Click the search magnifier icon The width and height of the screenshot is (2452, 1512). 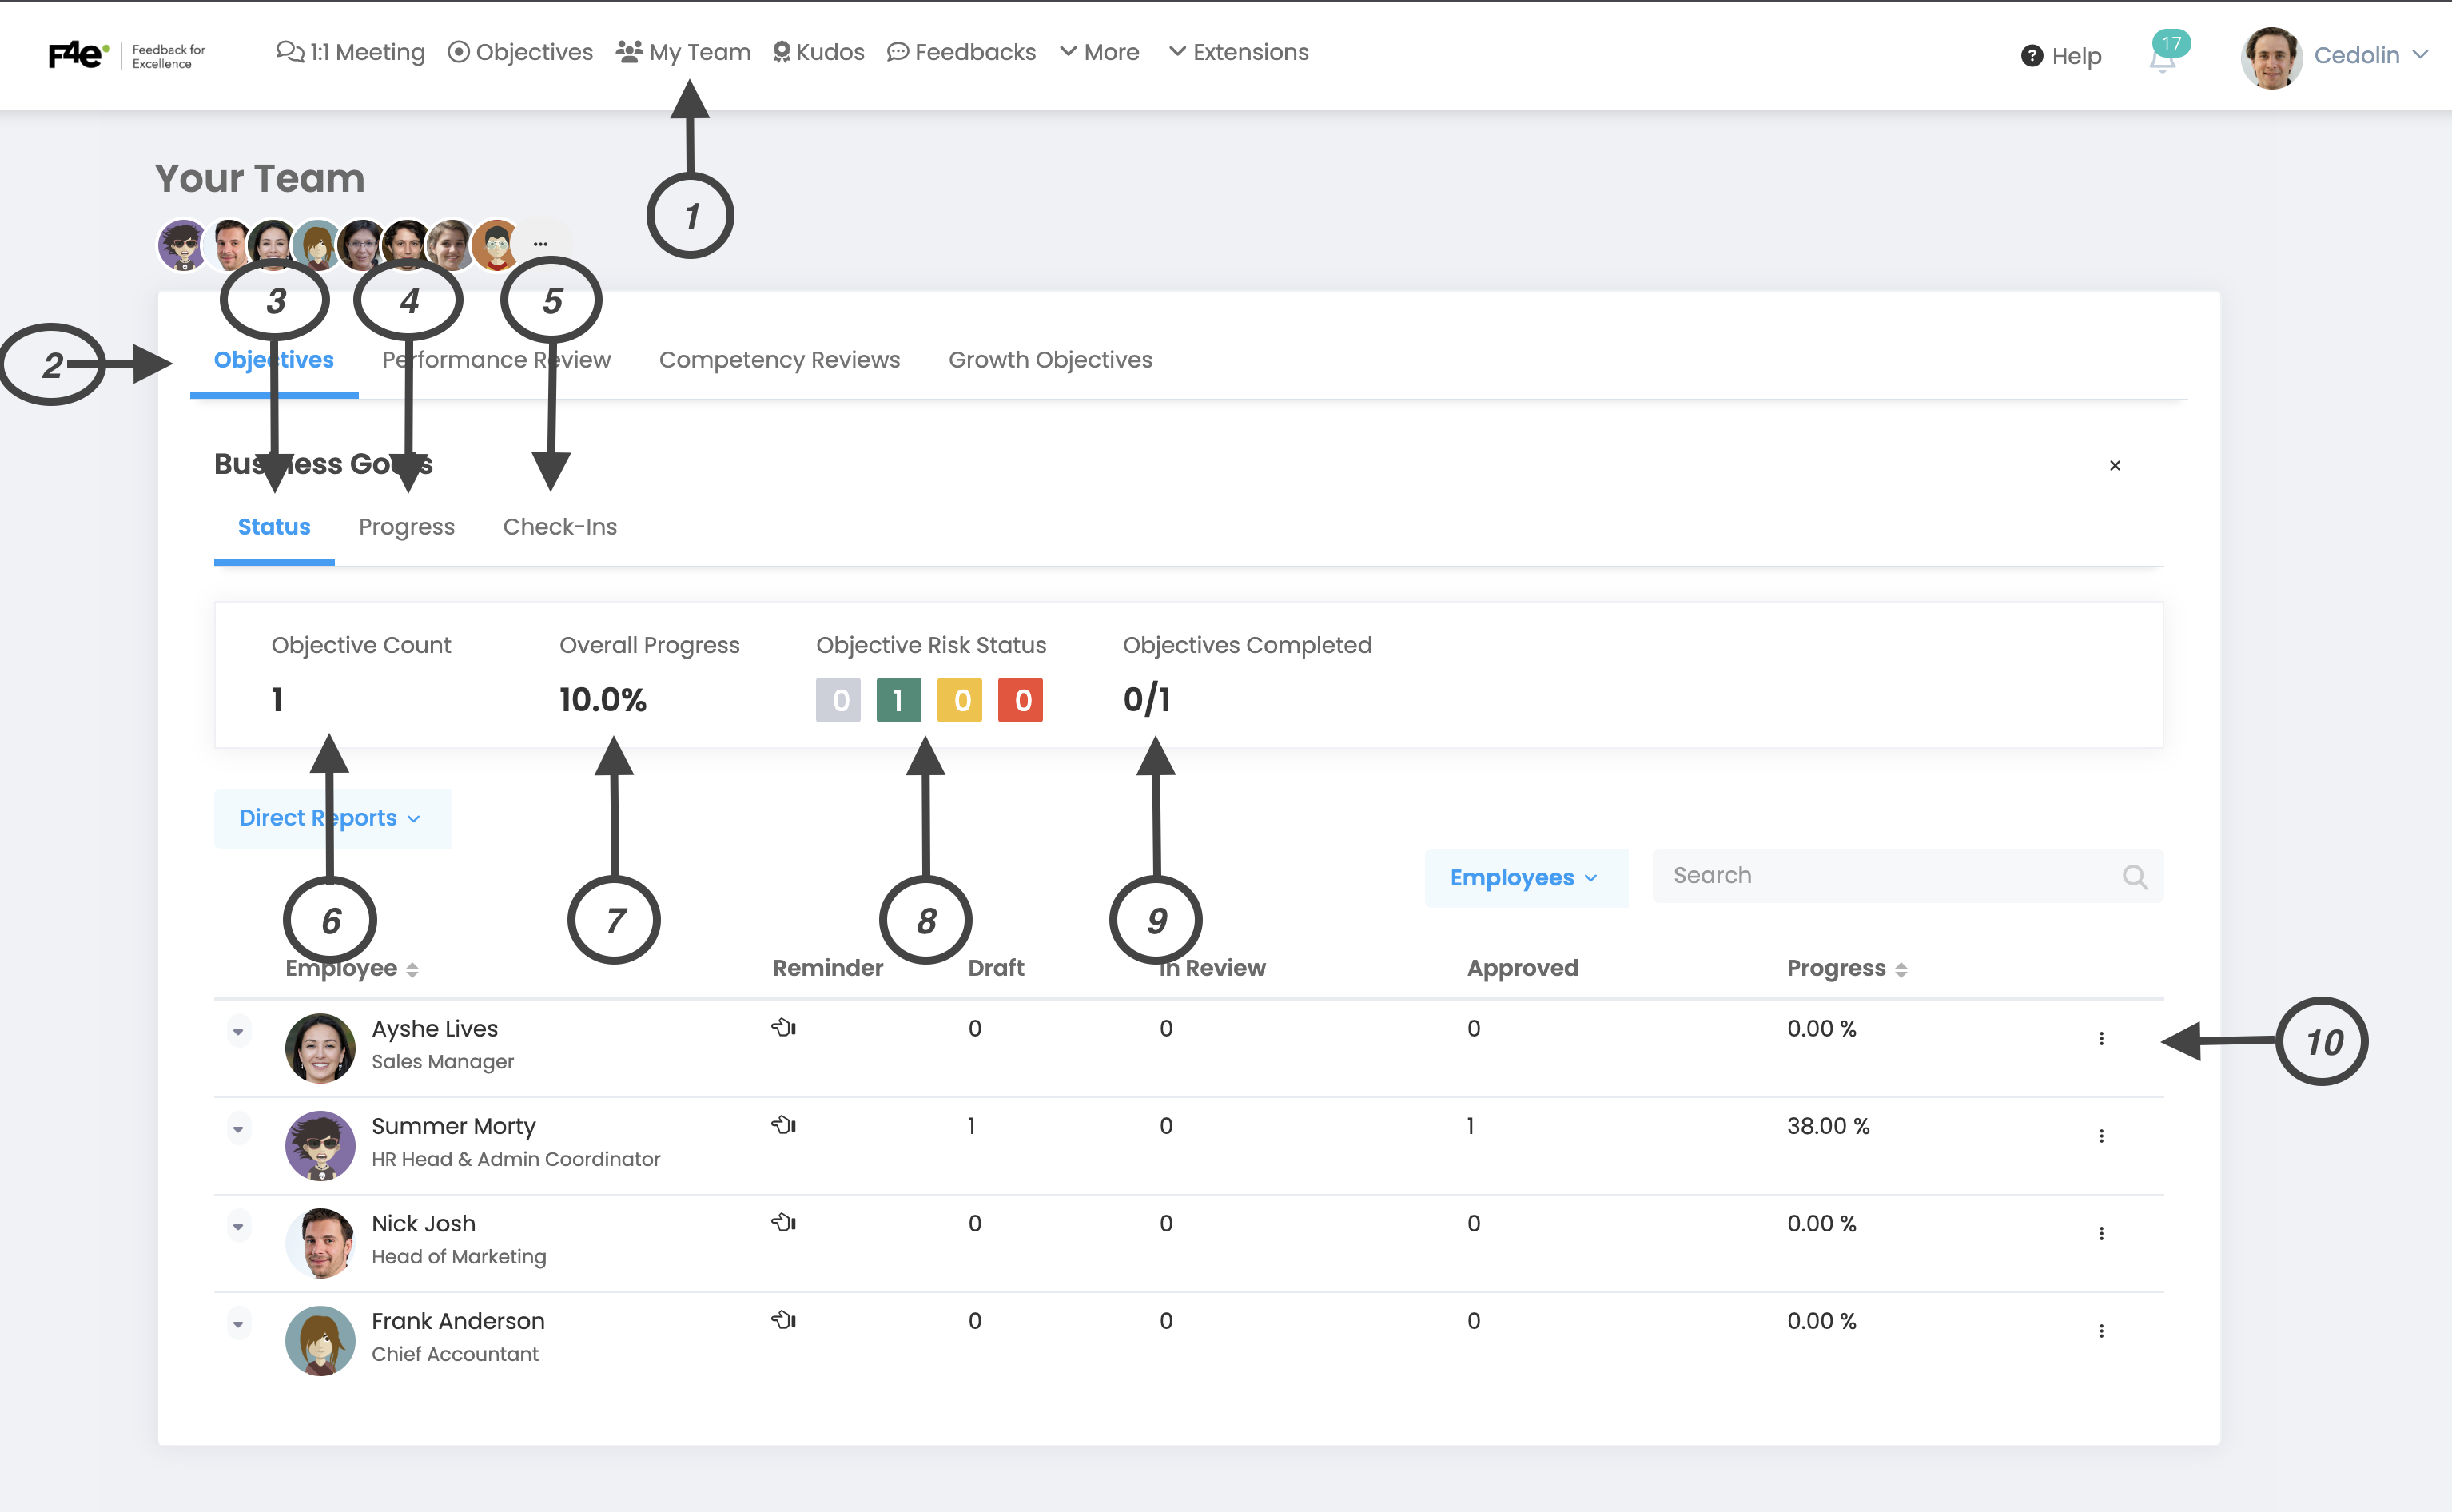coord(2134,877)
